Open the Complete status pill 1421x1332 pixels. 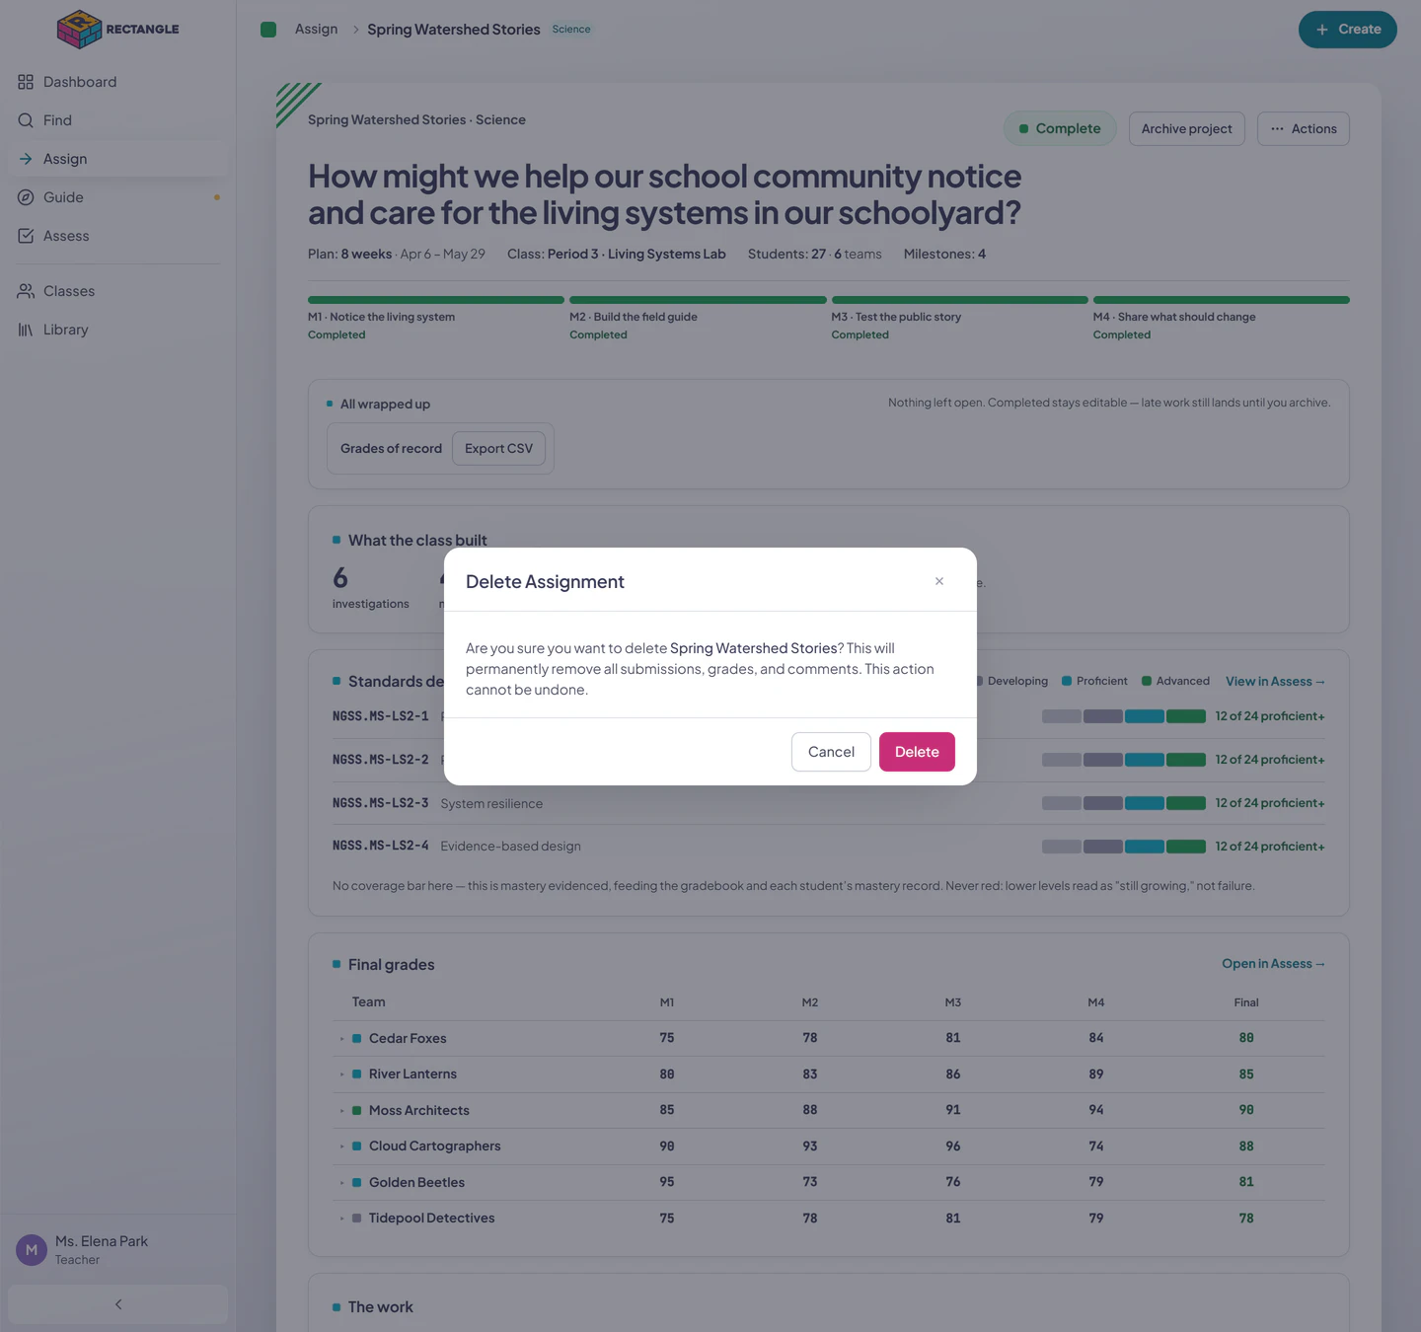tap(1060, 128)
